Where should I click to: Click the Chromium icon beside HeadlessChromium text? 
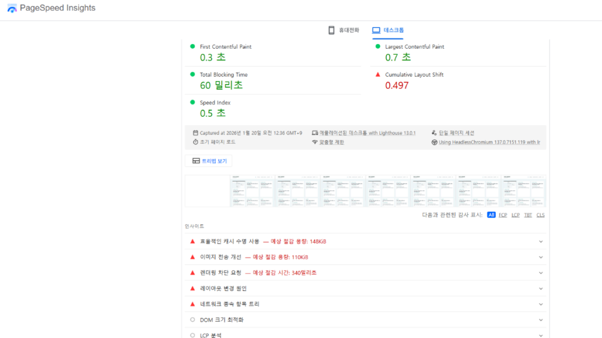point(434,142)
